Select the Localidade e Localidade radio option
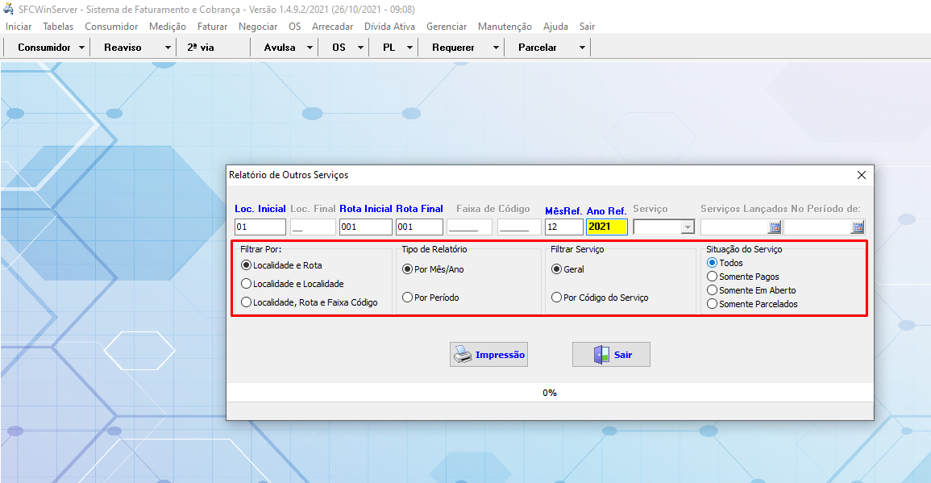This screenshot has height=483, width=931. [247, 284]
